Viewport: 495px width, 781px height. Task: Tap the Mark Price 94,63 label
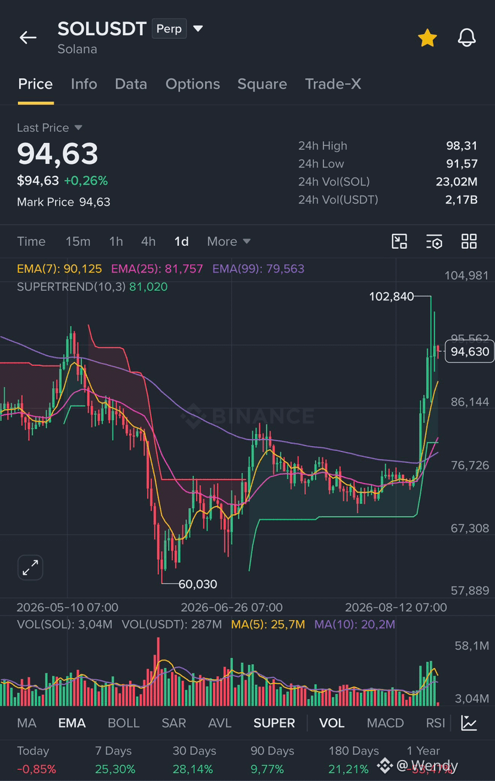[63, 202]
